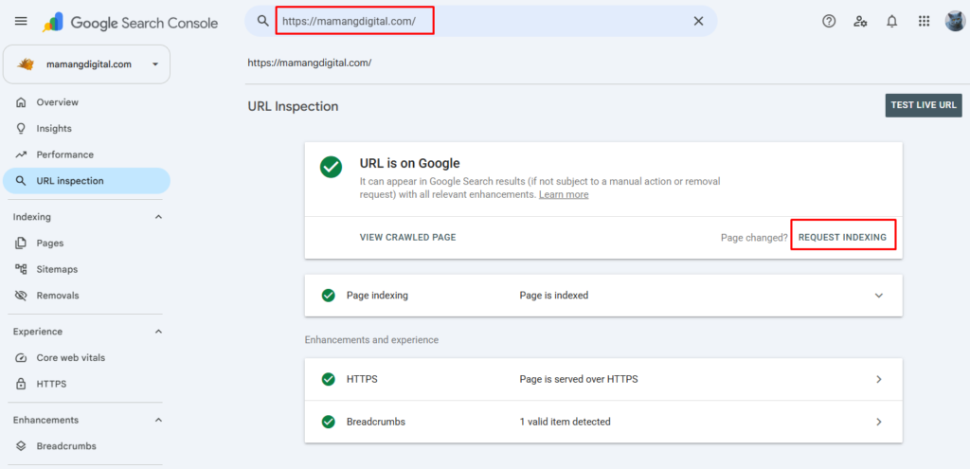Click Request Indexing
The width and height of the screenshot is (970, 469).
point(842,238)
